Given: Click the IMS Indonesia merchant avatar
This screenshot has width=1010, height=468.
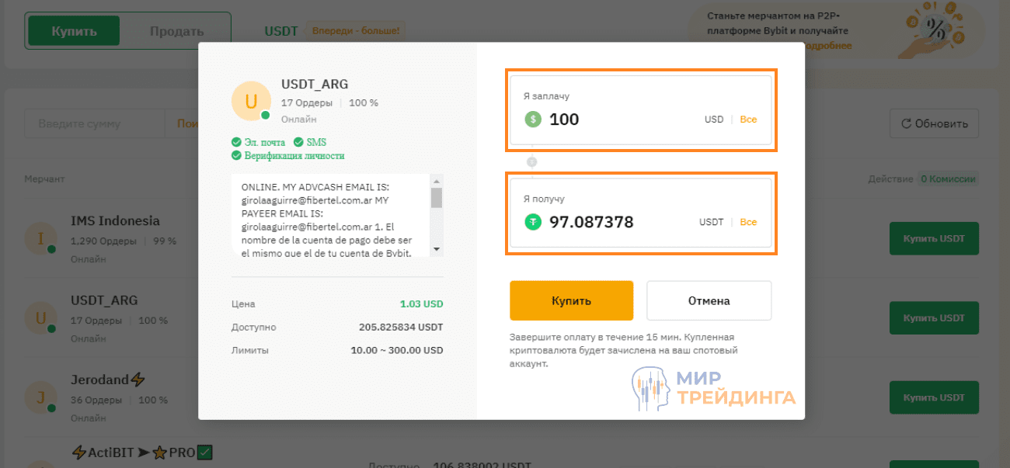Looking at the screenshot, I should pos(40,237).
